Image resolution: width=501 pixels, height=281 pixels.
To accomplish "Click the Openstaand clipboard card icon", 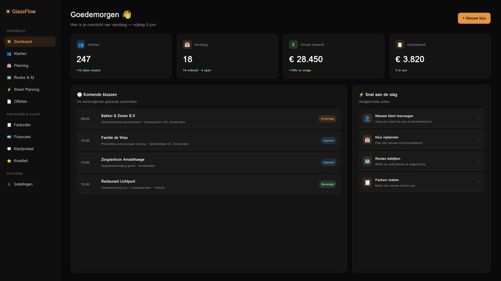I will [400, 44].
